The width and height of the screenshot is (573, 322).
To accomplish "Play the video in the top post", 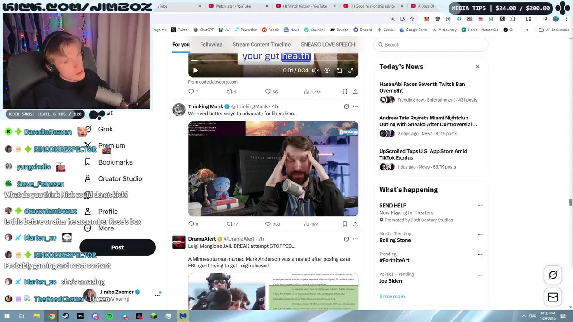I will pyautogui.click(x=195, y=70).
